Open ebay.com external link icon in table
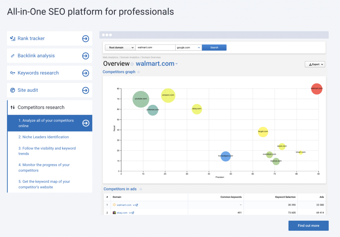Image resolution: width=340 pixels, height=237 pixels. pos(133,213)
